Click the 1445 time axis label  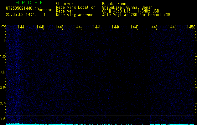(97, 27)
